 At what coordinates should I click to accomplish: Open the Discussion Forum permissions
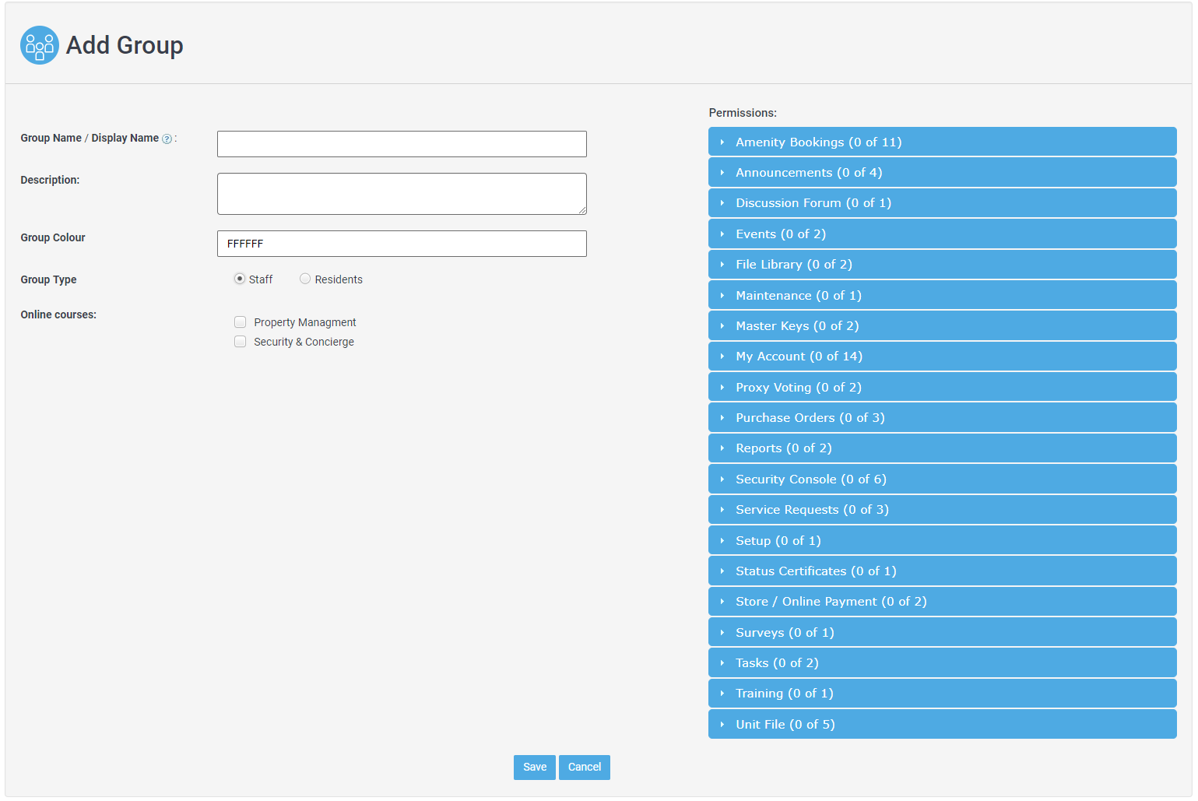click(941, 203)
